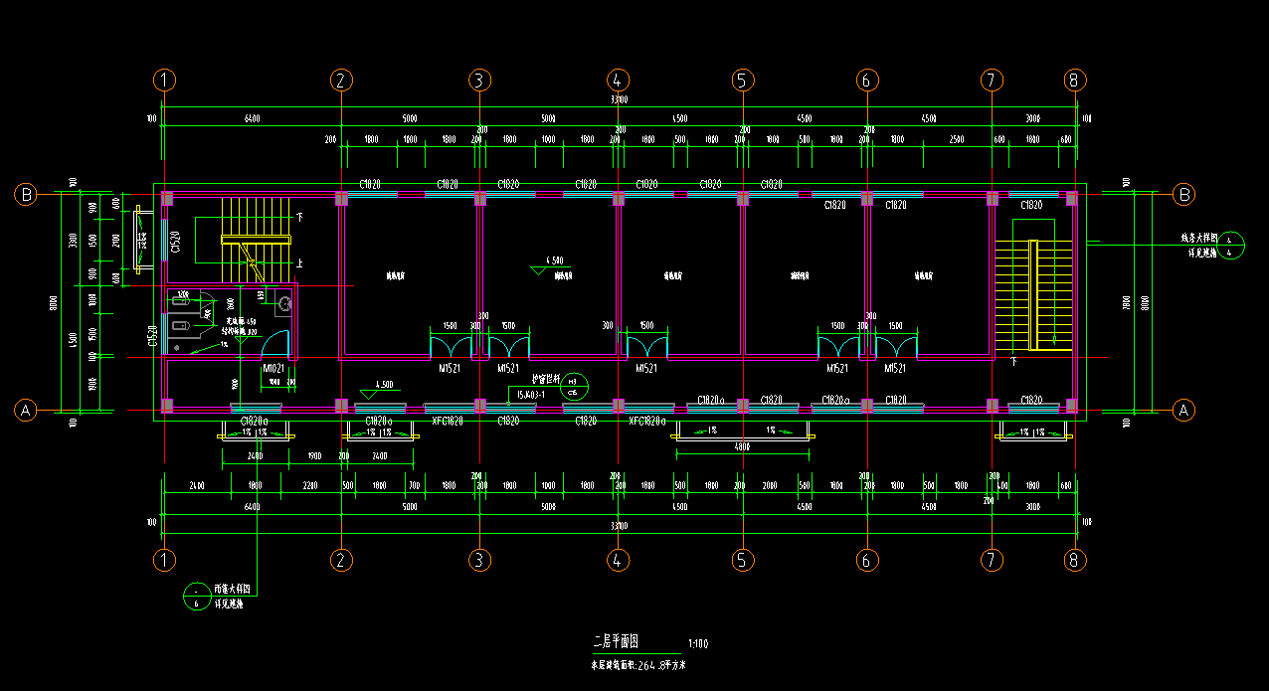
Task: Select the 上 label at left staircase
Action: click(x=300, y=262)
